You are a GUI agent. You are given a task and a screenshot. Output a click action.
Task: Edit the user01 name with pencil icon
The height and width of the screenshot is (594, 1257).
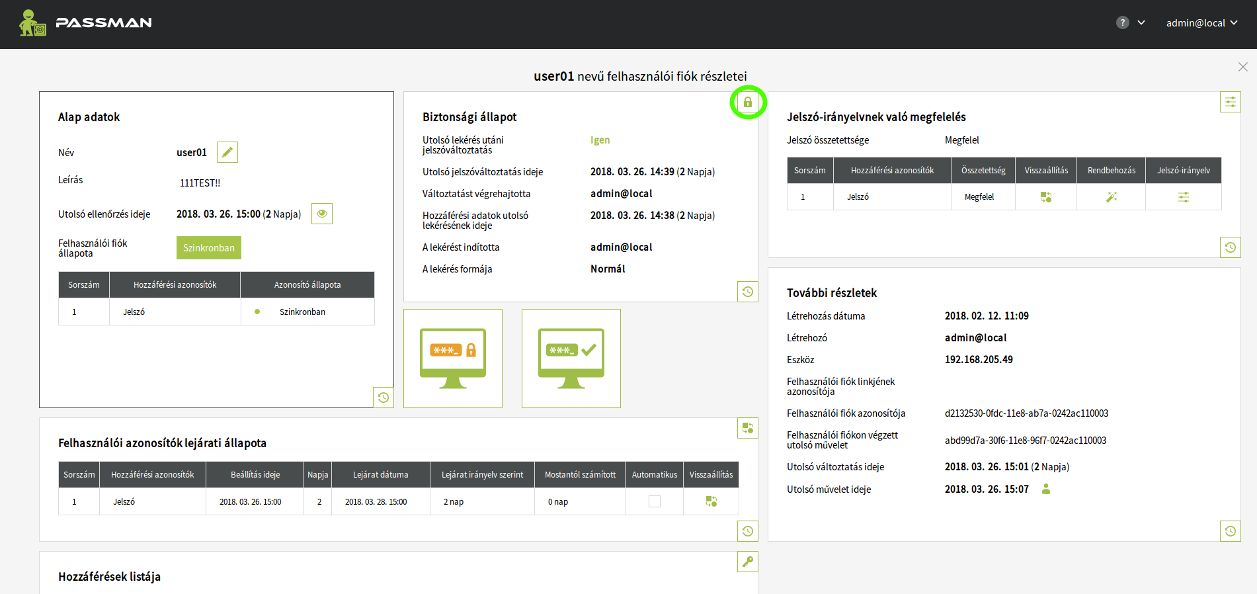click(x=227, y=152)
